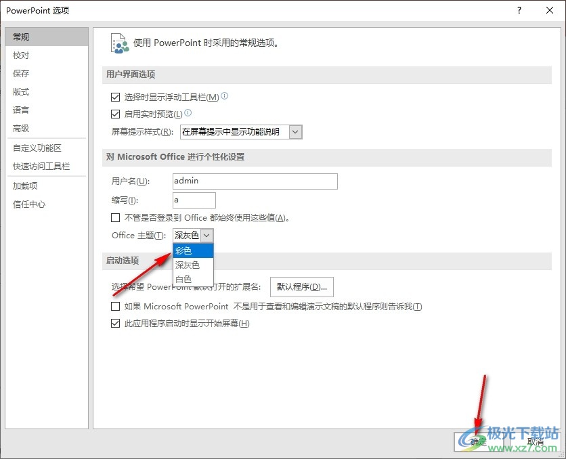Open the 屏幕提示样式 dropdown
This screenshot has width=566, height=459.
coord(241,132)
